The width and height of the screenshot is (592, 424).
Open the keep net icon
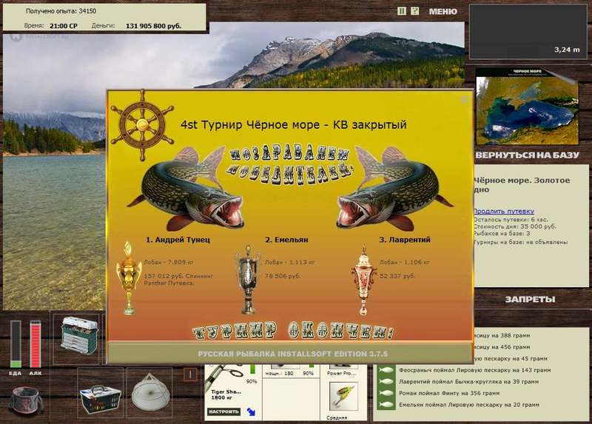pos(150,392)
